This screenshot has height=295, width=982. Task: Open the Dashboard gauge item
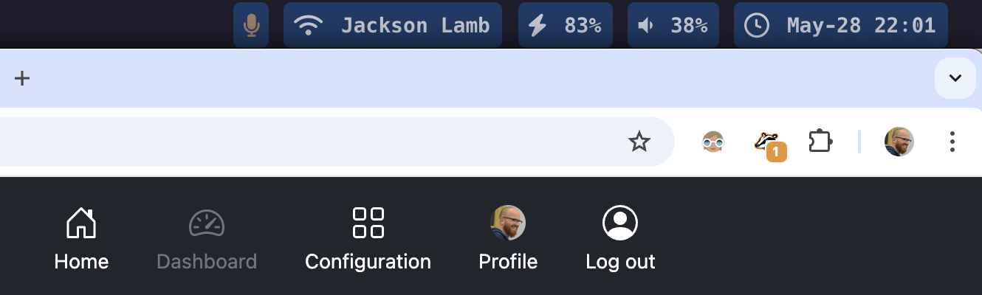(x=207, y=239)
